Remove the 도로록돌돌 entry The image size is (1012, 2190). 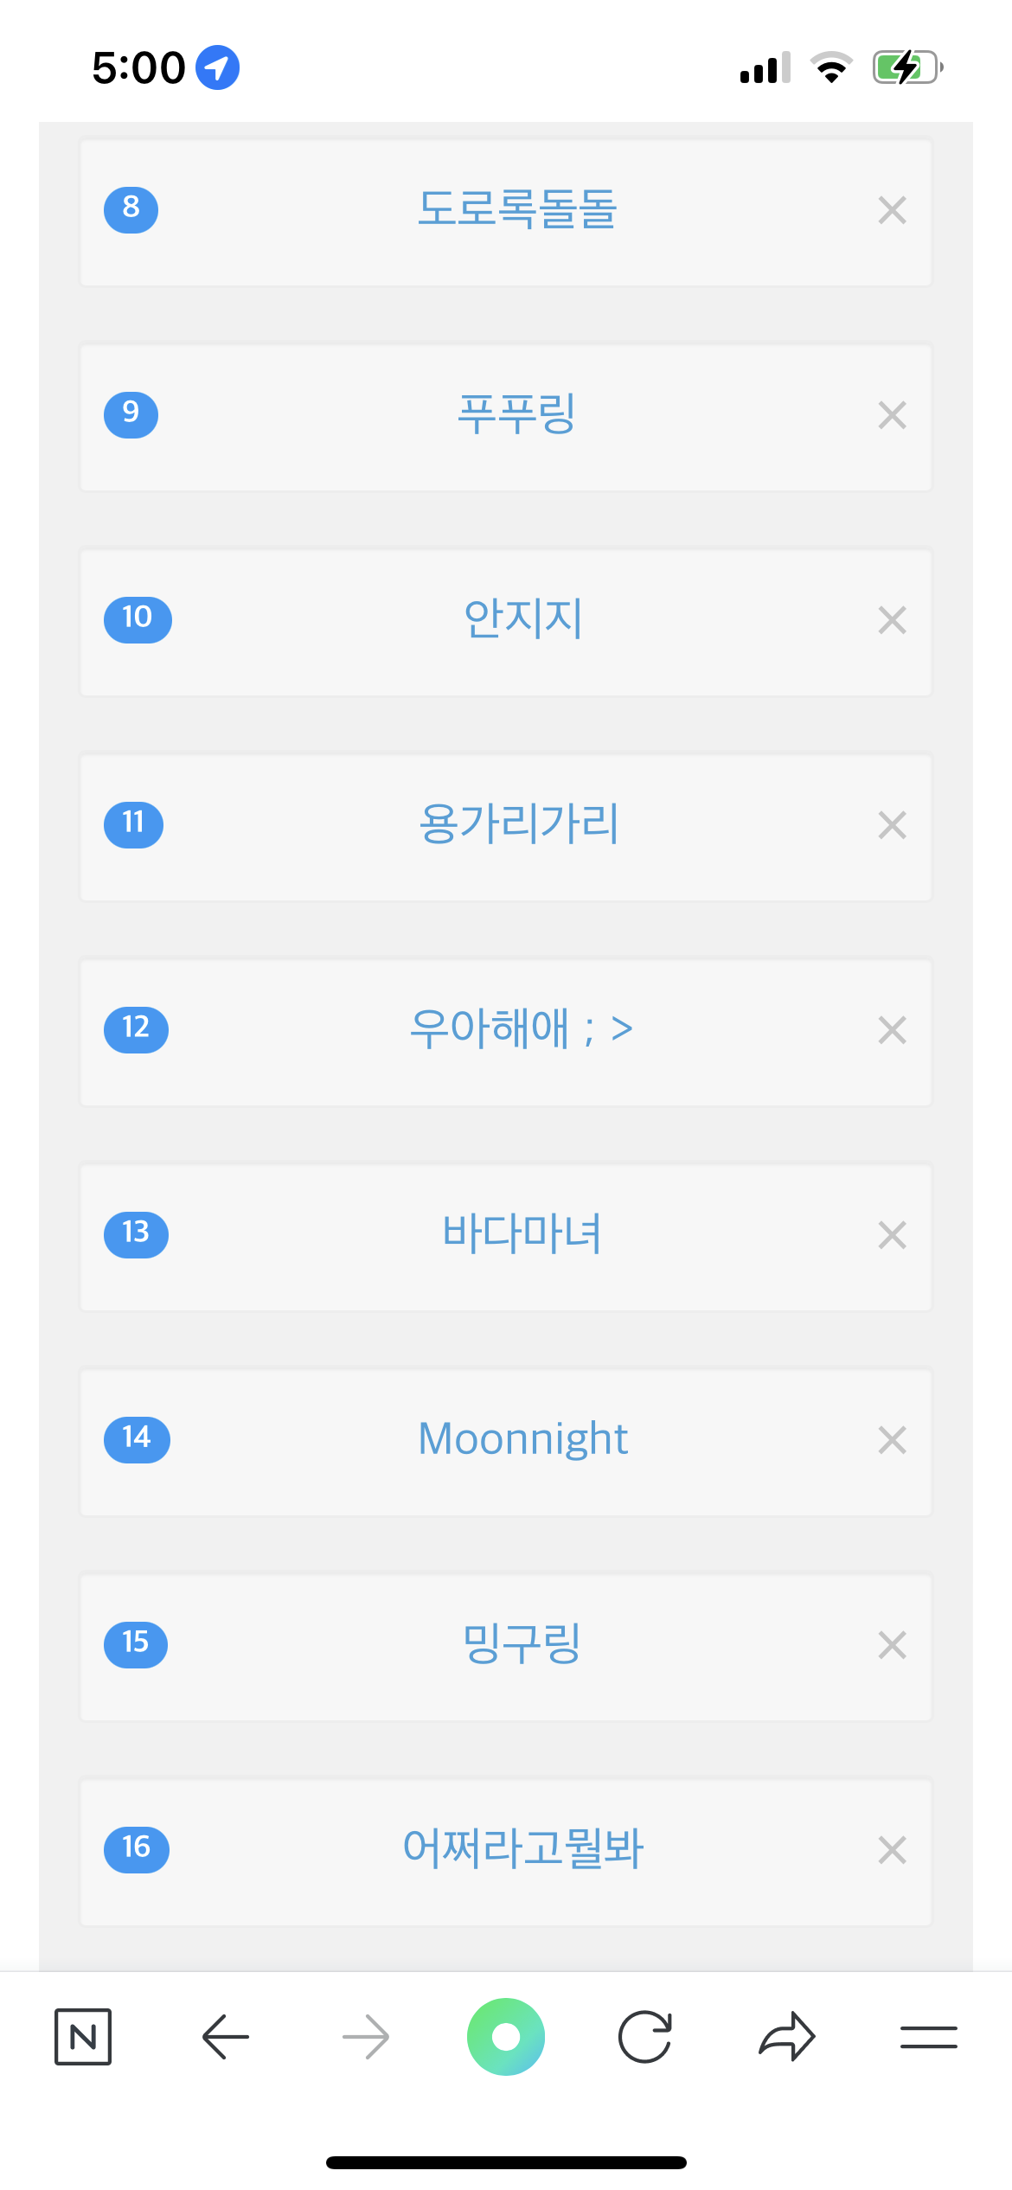pos(892,210)
